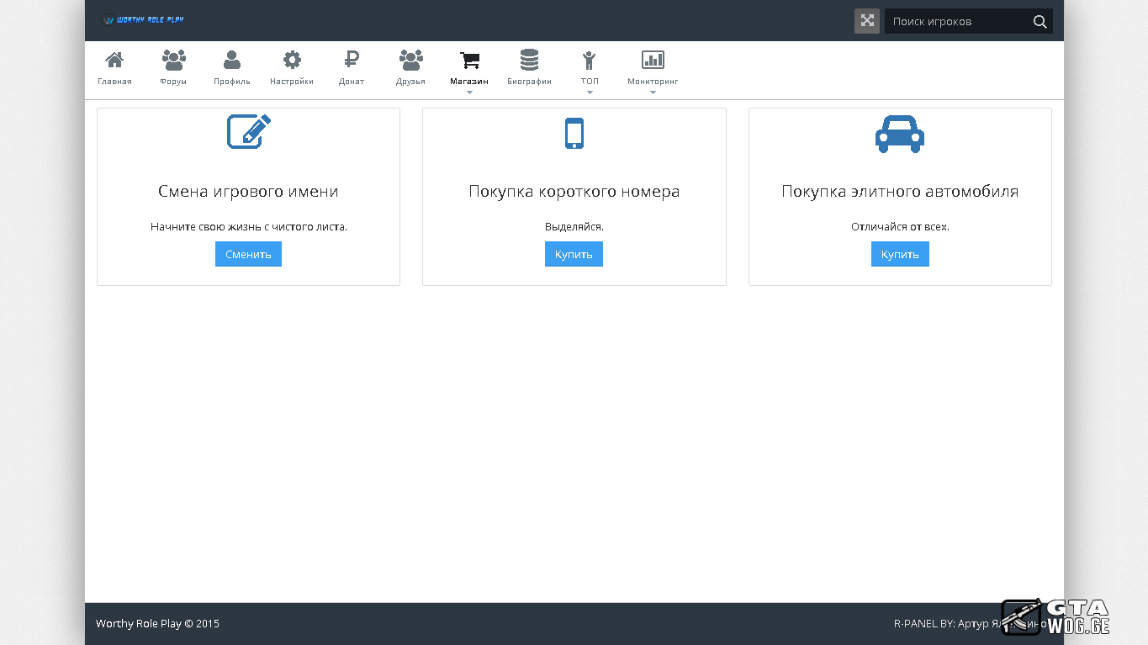This screenshot has width=1148, height=645.
Task: Click the Главная home icon
Action: [x=114, y=61]
